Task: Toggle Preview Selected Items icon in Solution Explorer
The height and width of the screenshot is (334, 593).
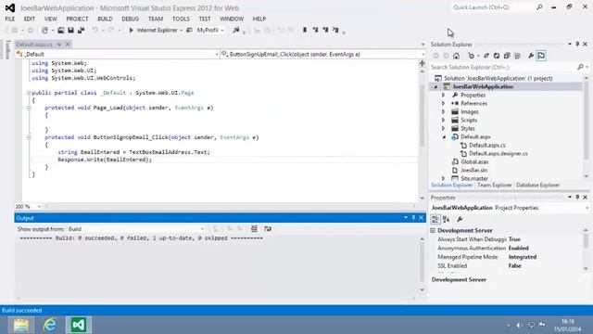Action: point(541,56)
